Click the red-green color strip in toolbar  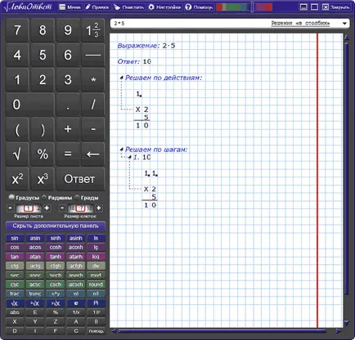click(232, 7)
